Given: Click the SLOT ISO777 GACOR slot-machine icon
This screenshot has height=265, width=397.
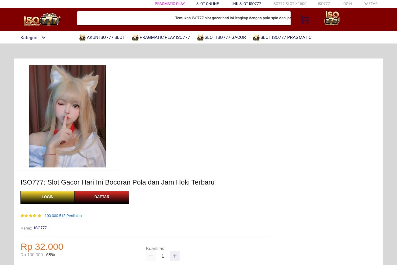Looking at the screenshot, I should coord(200,38).
